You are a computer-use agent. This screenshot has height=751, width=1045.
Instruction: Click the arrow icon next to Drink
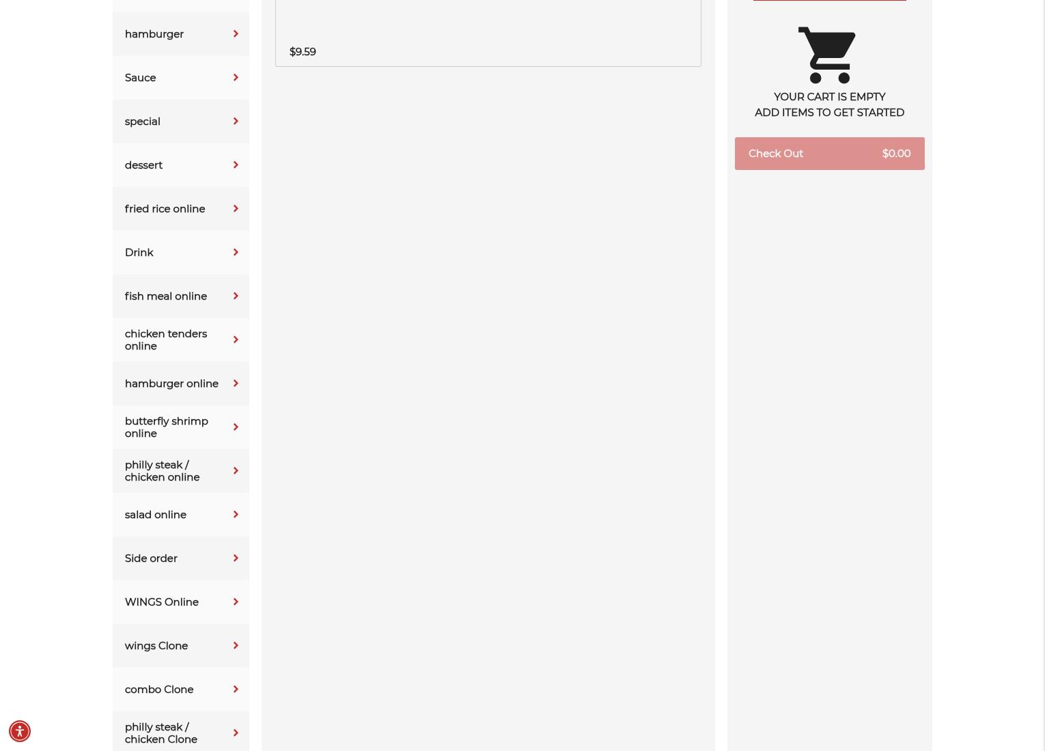[236, 253]
